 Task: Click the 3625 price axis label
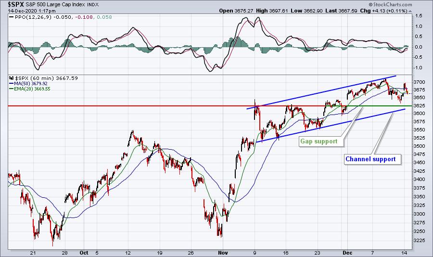(x=420, y=105)
